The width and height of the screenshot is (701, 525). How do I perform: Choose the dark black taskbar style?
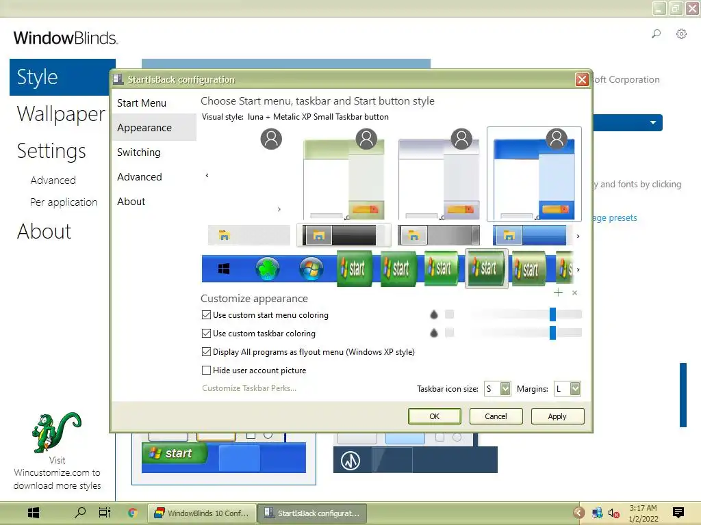coord(344,235)
